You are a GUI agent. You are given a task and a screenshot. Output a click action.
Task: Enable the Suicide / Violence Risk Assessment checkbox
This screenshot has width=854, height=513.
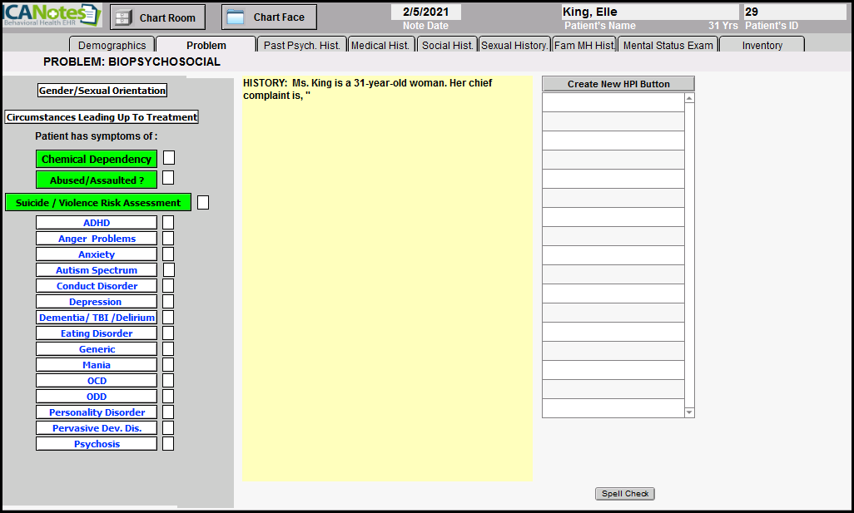pos(203,202)
